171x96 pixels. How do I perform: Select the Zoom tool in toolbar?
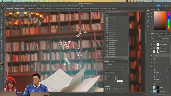(2, 57)
